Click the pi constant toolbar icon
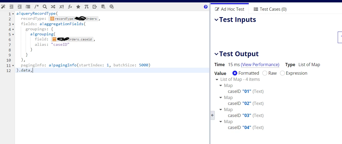 [x=86, y=7]
